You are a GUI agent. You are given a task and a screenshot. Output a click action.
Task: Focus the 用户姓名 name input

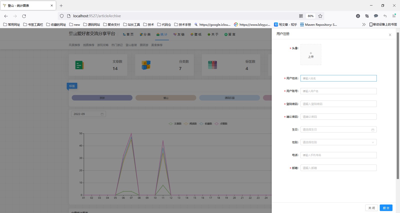[338, 78]
